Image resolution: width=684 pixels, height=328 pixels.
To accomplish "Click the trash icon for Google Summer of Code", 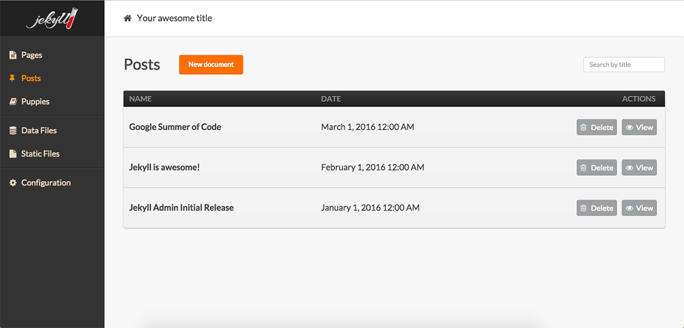I will pyautogui.click(x=584, y=127).
